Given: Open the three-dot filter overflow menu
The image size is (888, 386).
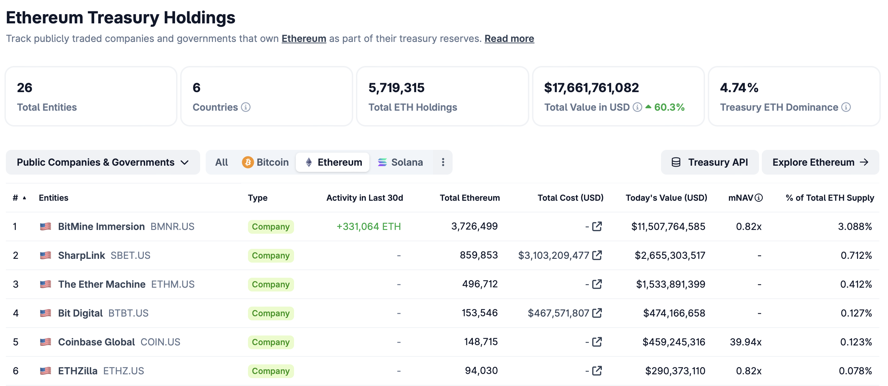Looking at the screenshot, I should click(x=443, y=162).
